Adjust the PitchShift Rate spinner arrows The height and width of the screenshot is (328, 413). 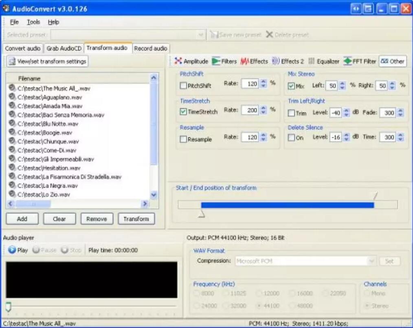[x=263, y=84]
